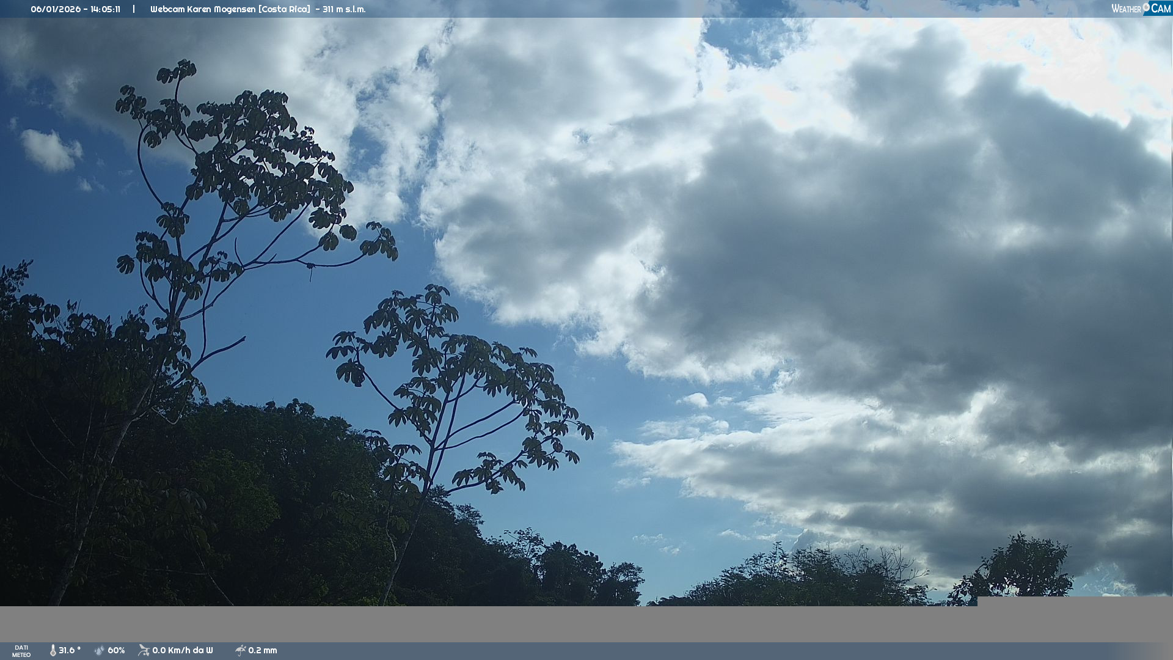This screenshot has height=660, width=1173.
Task: Click the lens icon in WeatherCam logo
Action: pos(1146,7)
